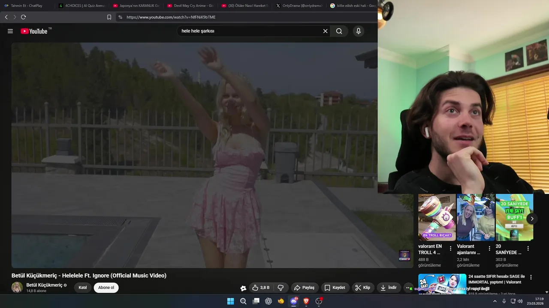Open options menu for 'valorant EN TROLL 4'
The image size is (549, 308).
450,248
